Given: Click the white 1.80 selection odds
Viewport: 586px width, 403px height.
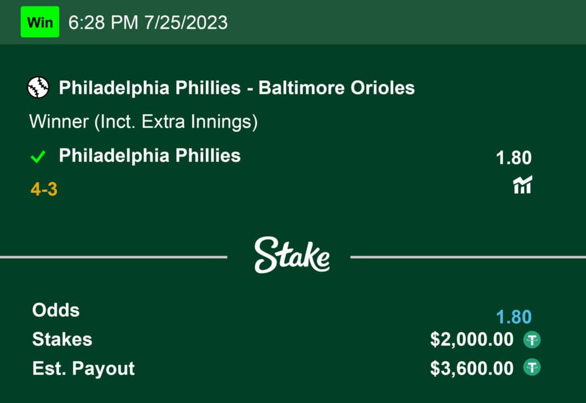Looking at the screenshot, I should [x=513, y=157].
